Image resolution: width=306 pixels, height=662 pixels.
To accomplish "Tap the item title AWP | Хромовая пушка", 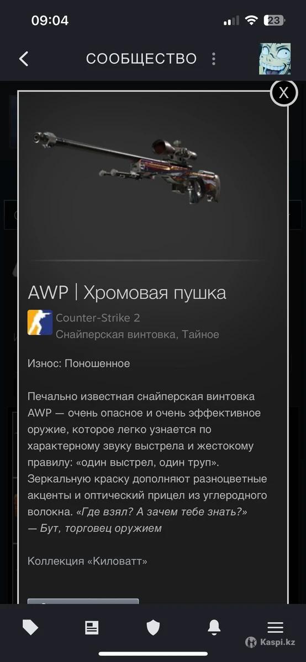I will (x=127, y=292).
